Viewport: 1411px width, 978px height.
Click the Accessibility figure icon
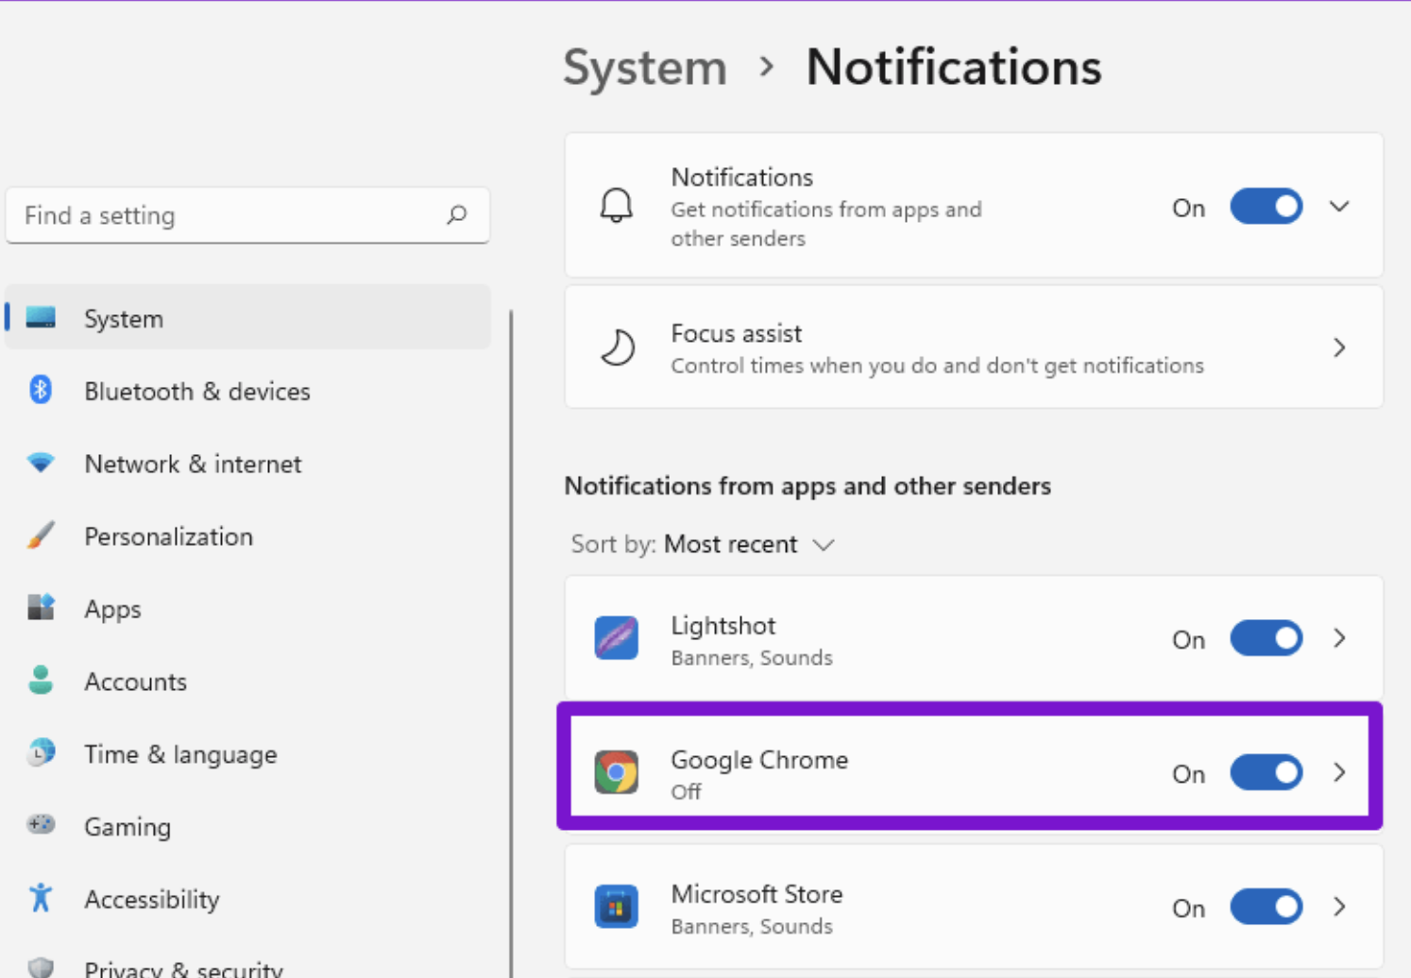tap(41, 898)
